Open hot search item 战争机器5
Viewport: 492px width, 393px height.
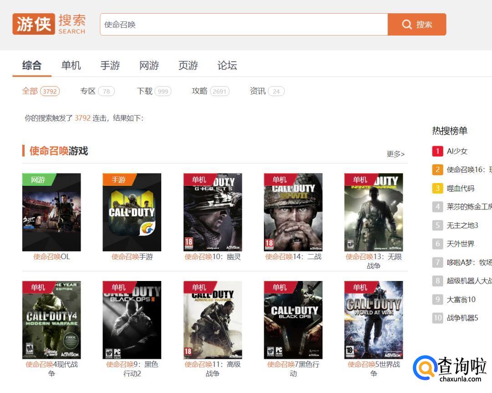point(462,318)
